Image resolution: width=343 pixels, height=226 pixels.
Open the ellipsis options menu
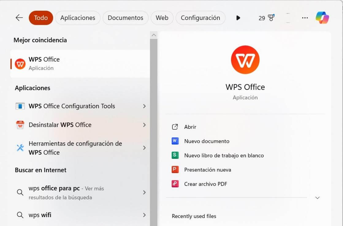pos(305,17)
